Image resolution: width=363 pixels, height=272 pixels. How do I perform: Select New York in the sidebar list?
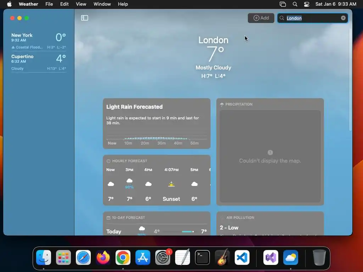pyautogui.click(x=39, y=41)
